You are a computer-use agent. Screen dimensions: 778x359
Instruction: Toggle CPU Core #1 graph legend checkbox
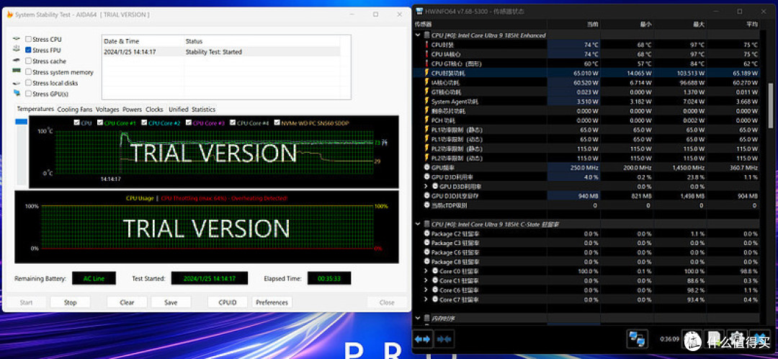click(100, 123)
